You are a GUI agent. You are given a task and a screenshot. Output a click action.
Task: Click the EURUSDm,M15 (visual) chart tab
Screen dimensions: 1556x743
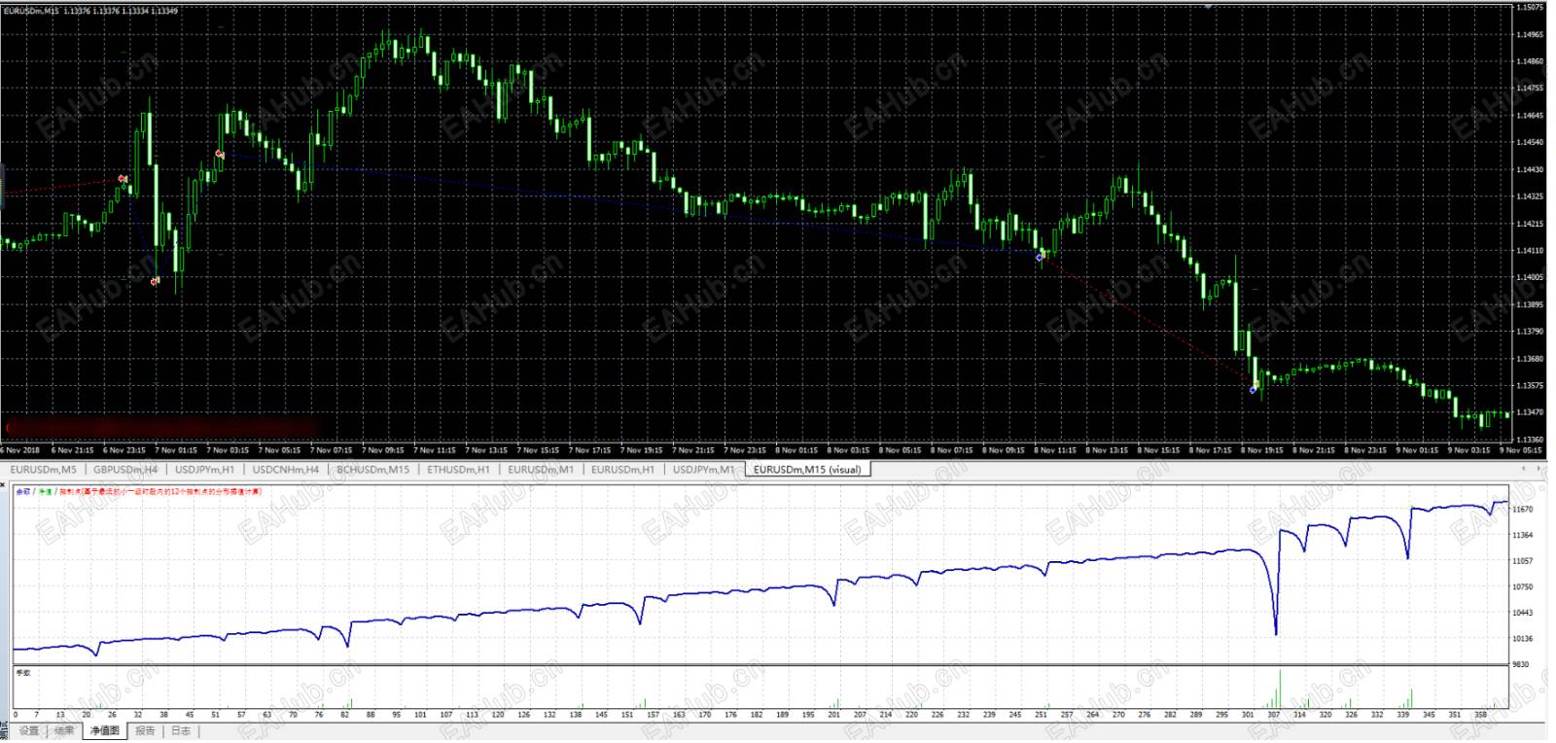[x=807, y=470]
